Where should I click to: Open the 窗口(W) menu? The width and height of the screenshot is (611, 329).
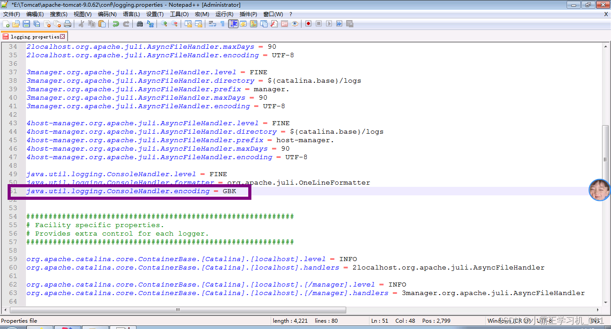pos(273,14)
